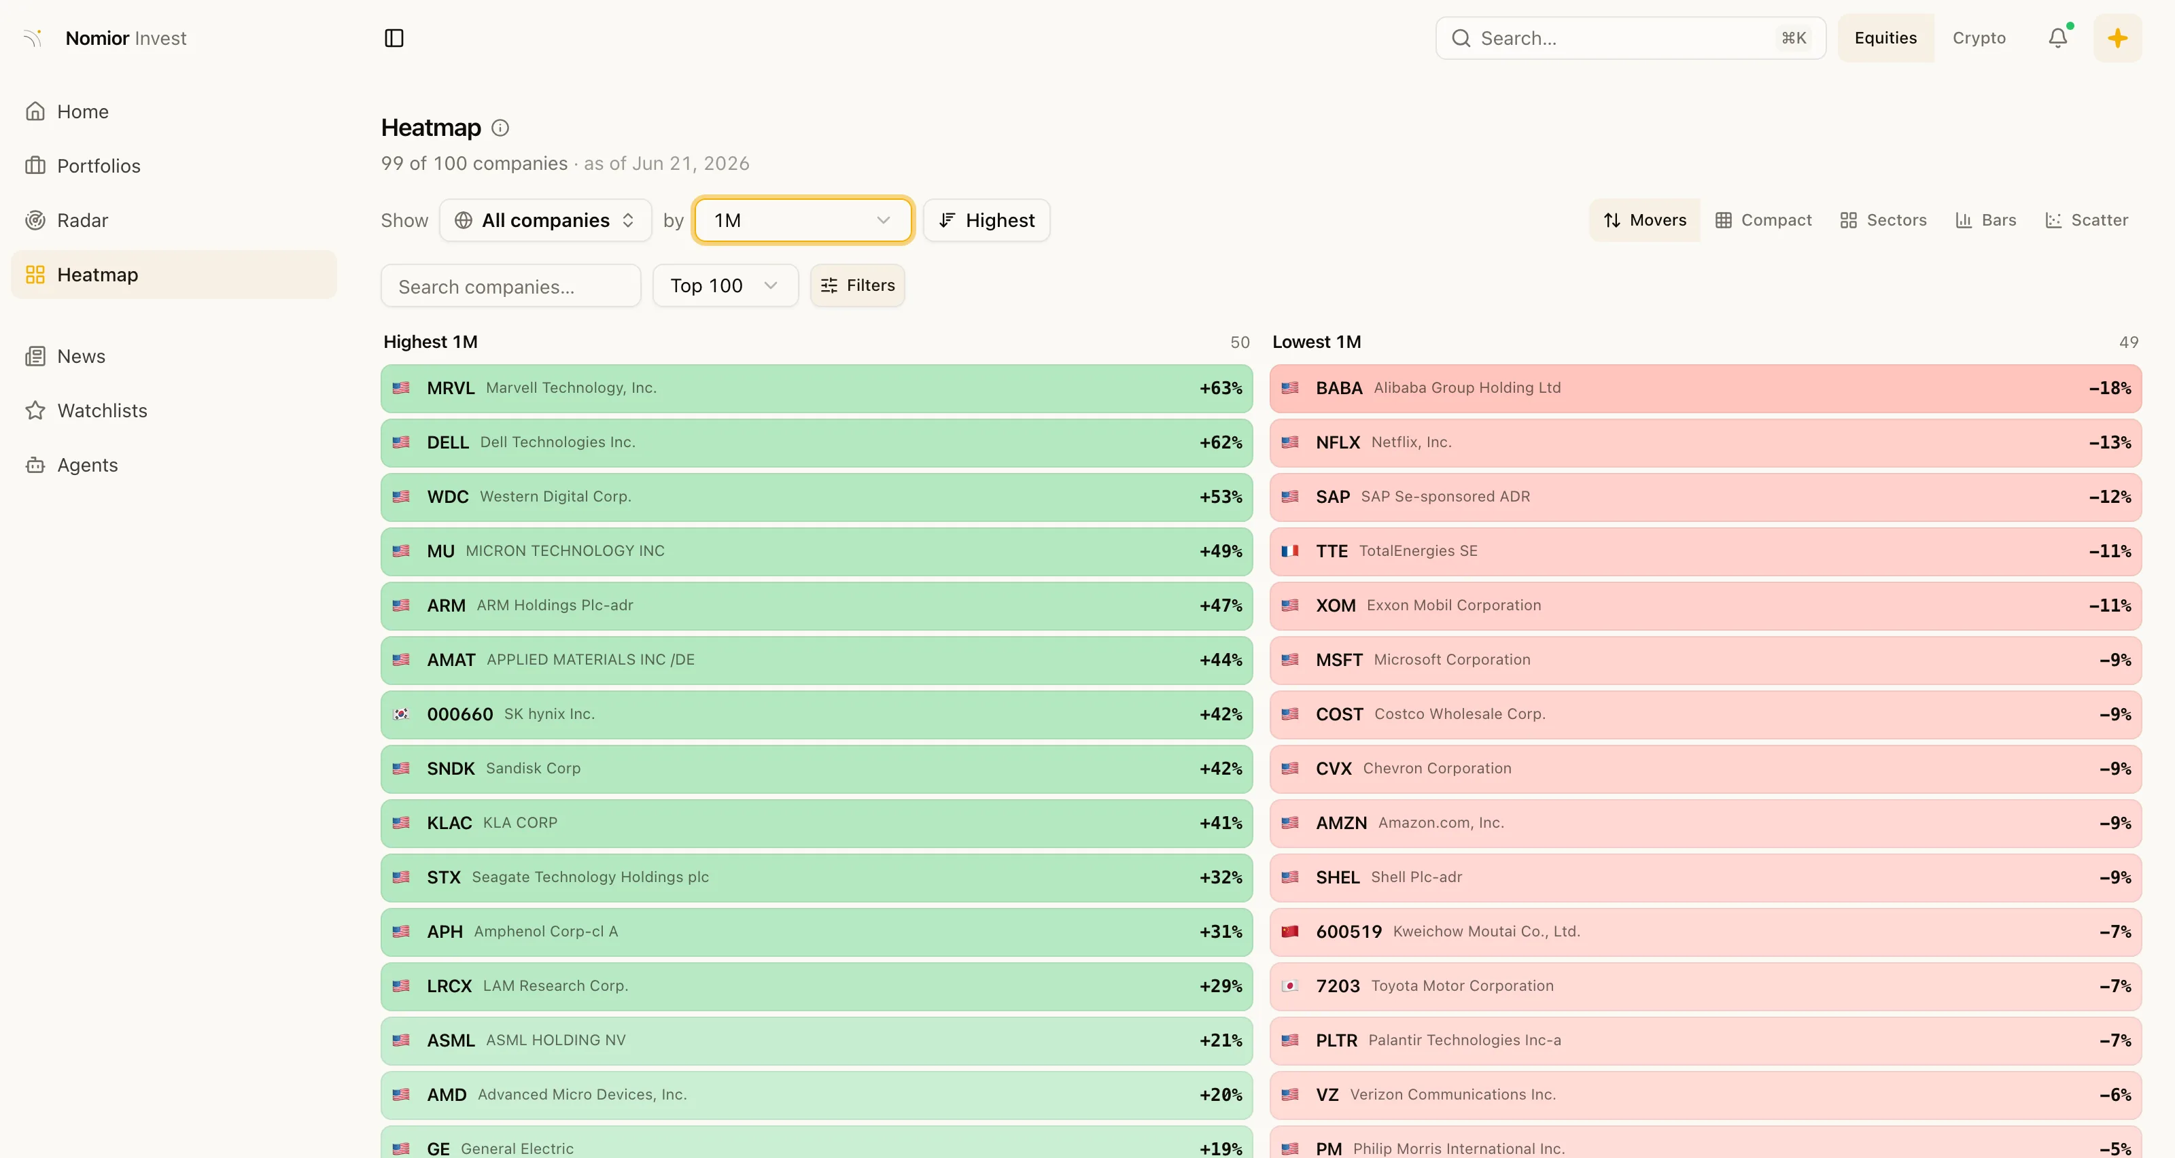The image size is (2175, 1158).
Task: Click the ⌘K shortcut badge
Action: 1794,38
